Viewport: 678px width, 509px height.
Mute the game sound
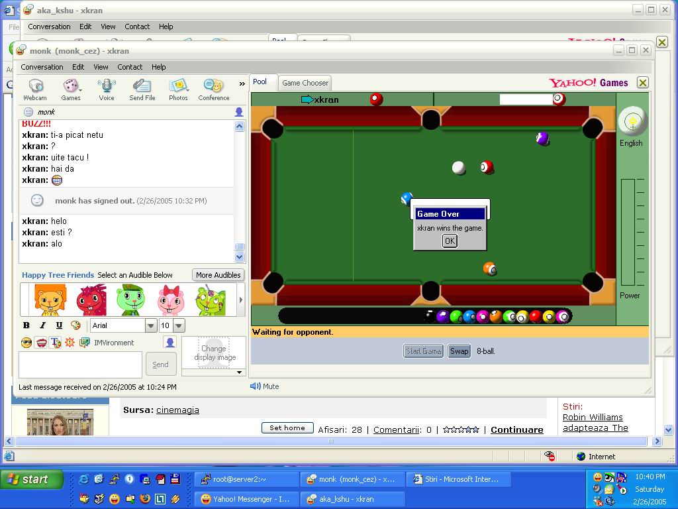pos(265,386)
